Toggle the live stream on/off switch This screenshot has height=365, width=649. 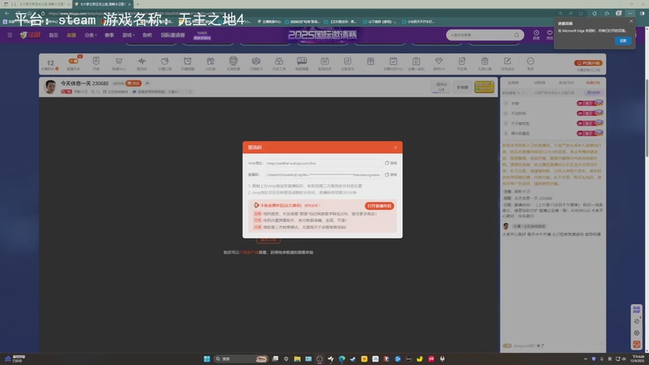tap(73, 62)
